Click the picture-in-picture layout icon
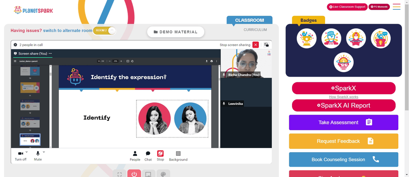The width and height of the screenshot is (409, 177). (266, 45)
